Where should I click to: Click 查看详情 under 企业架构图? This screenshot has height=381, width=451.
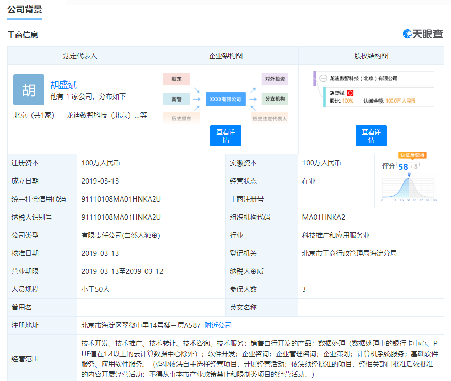[x=225, y=136]
